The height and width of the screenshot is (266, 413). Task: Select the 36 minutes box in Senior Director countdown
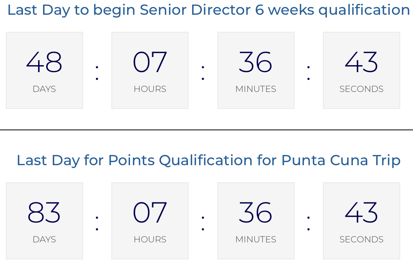coord(256,70)
